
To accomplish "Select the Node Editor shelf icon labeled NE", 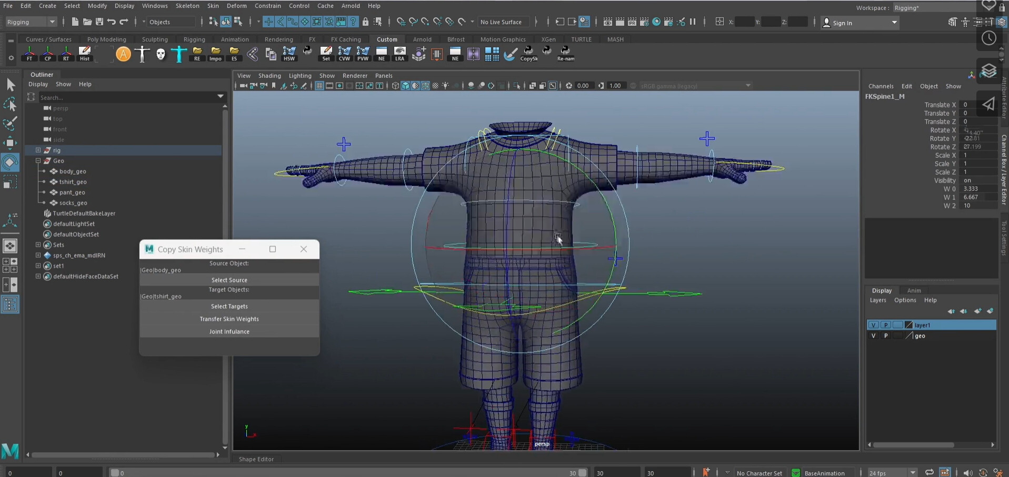I will [382, 53].
